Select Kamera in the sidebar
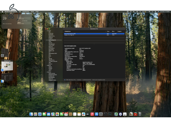171x128 pixels. (50, 43)
